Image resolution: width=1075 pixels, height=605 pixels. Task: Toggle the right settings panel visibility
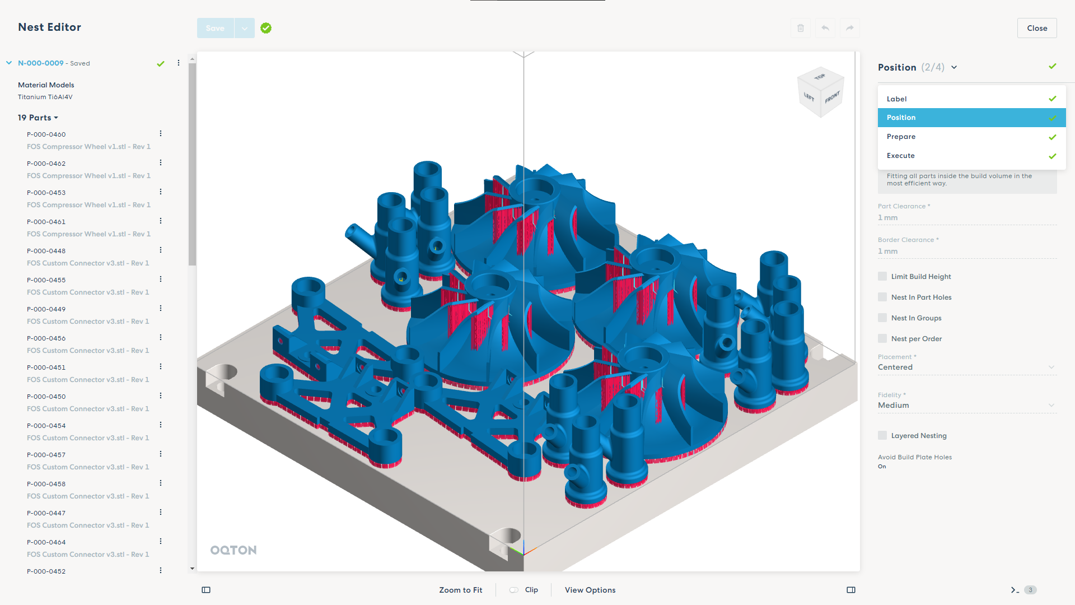coord(851,590)
